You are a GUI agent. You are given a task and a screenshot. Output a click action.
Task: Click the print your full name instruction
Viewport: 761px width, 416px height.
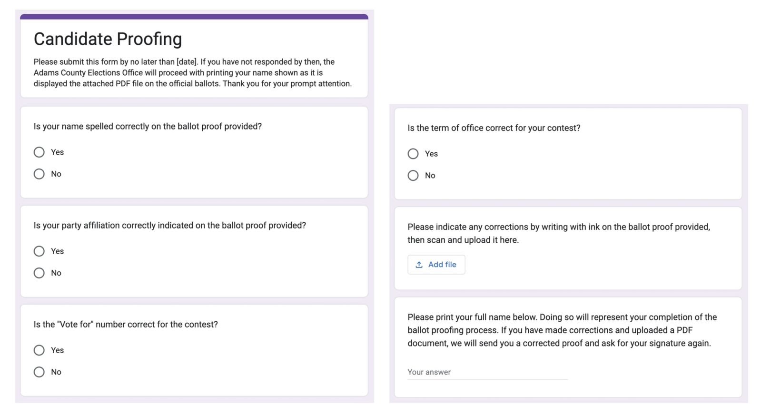click(562, 330)
